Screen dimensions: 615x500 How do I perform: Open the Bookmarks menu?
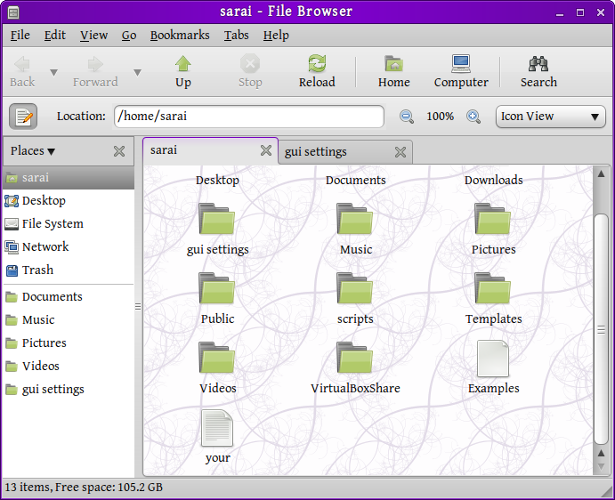point(180,36)
